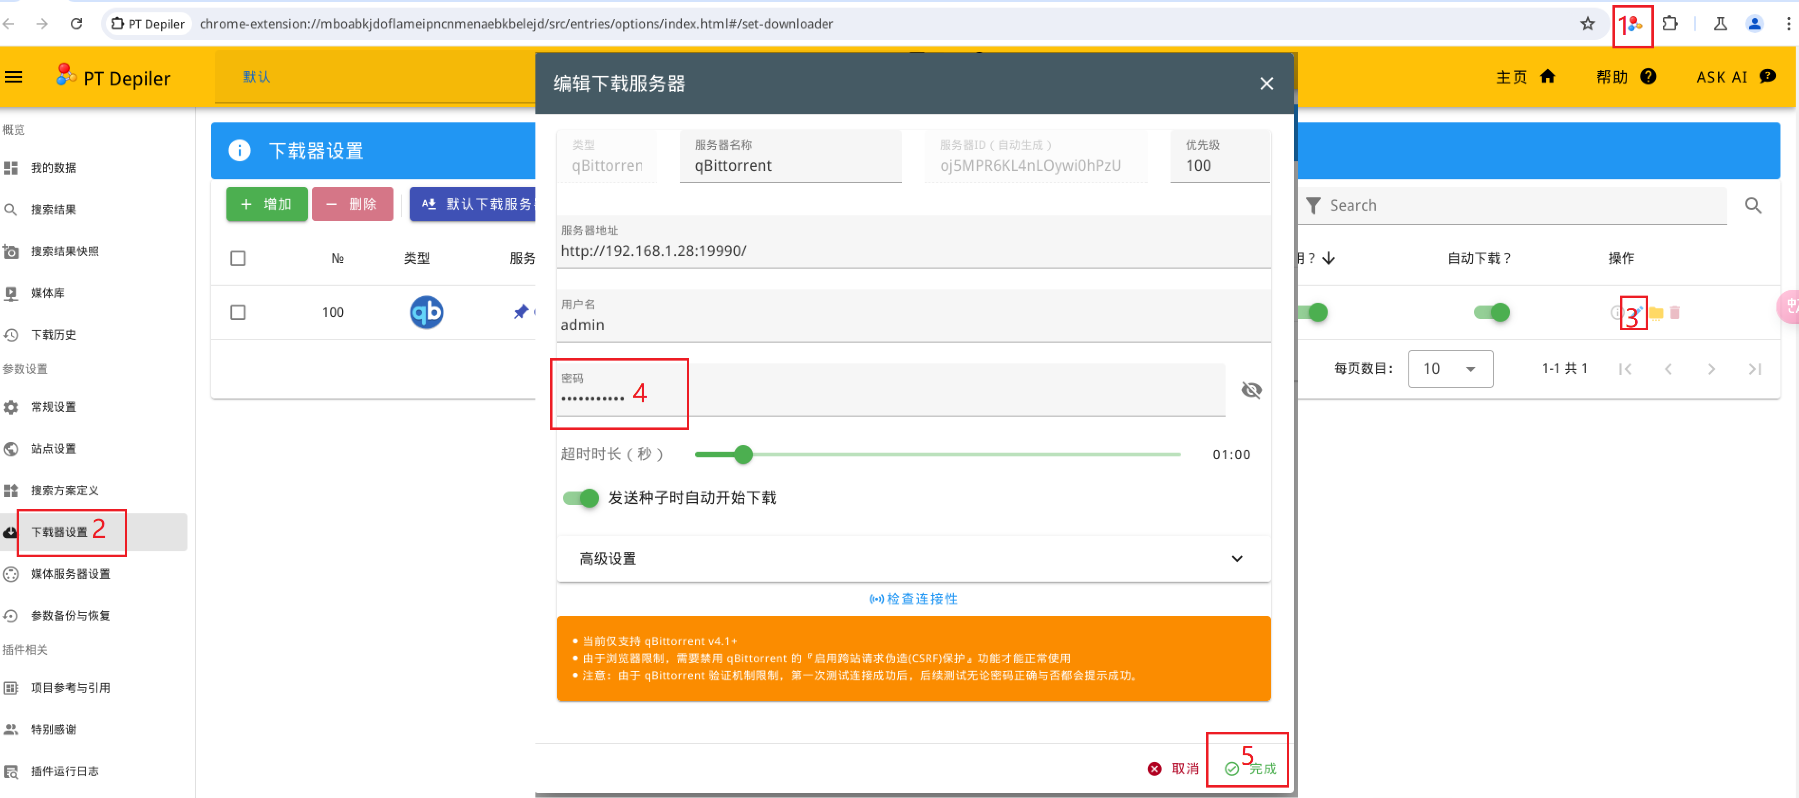Go to the next table page

[1712, 369]
